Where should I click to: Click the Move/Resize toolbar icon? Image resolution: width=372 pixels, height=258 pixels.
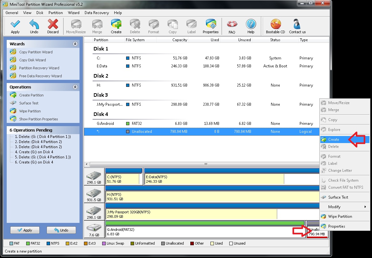coord(76,24)
